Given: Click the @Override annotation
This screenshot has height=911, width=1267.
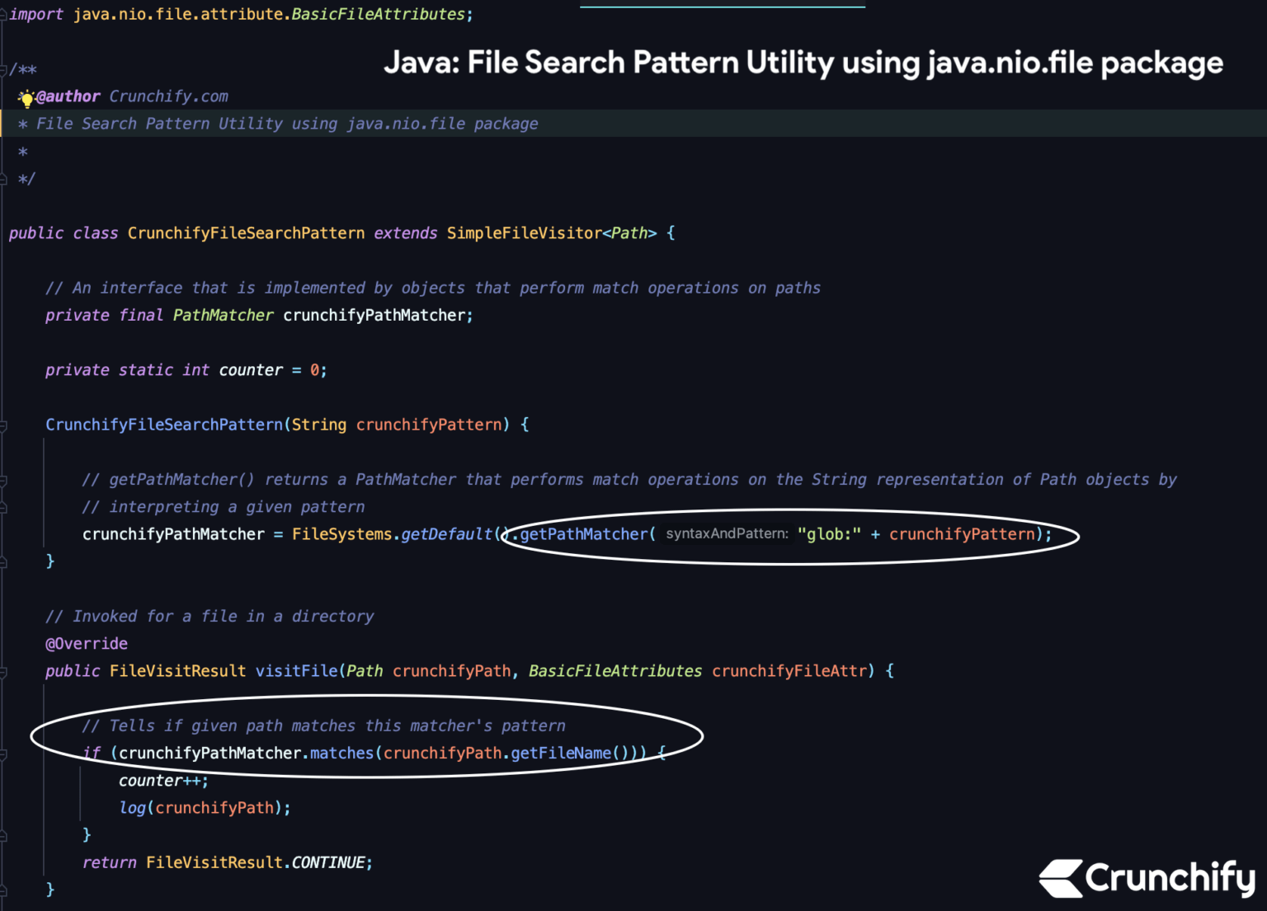Looking at the screenshot, I should point(86,643).
